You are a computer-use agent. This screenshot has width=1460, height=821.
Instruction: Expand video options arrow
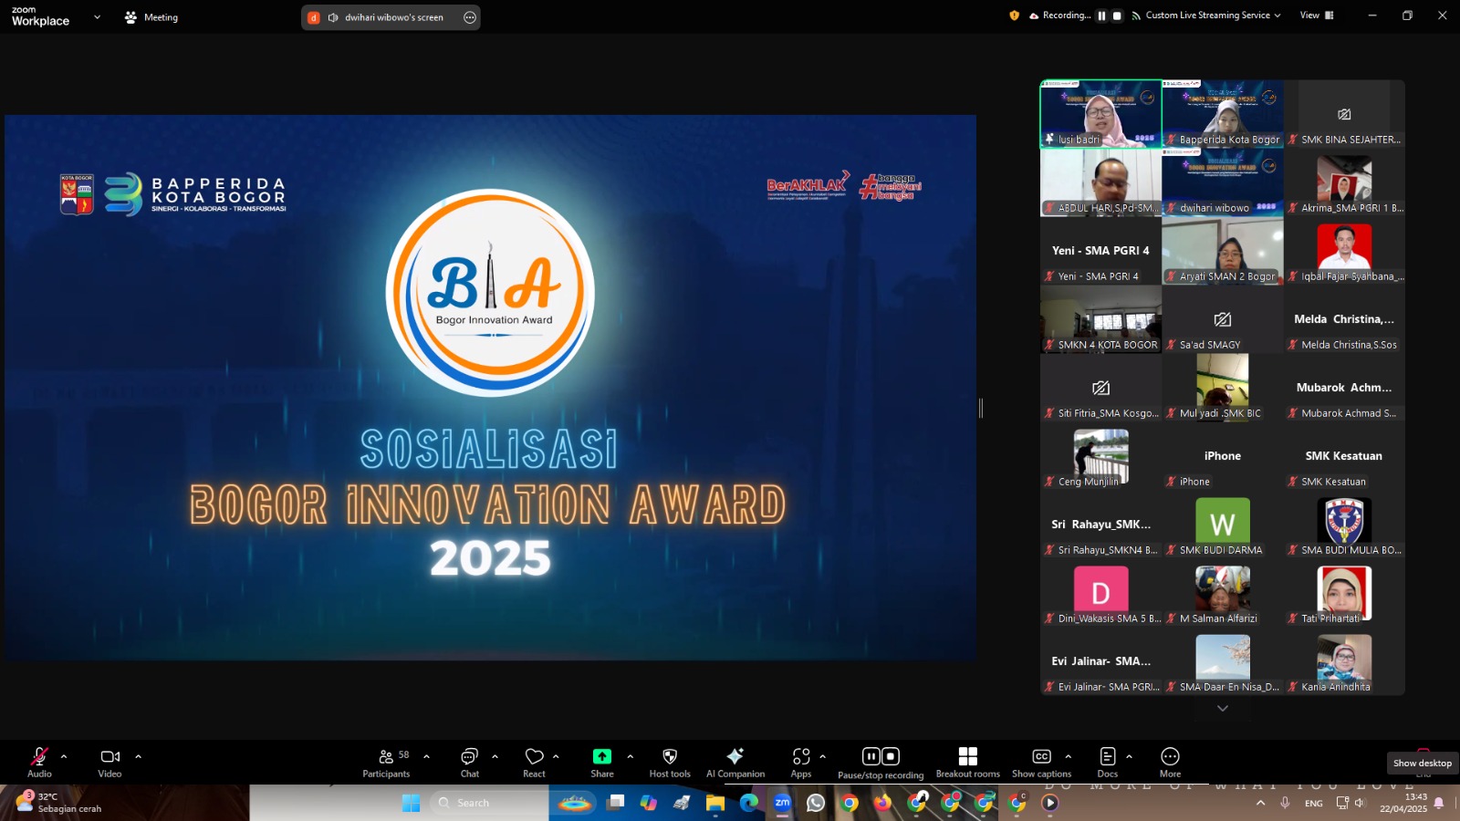click(139, 756)
